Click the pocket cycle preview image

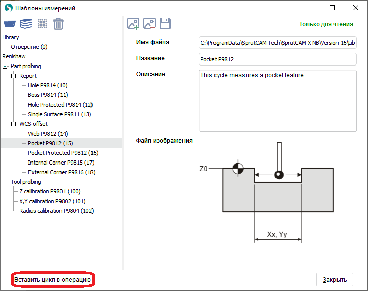pyautogui.click(x=279, y=192)
